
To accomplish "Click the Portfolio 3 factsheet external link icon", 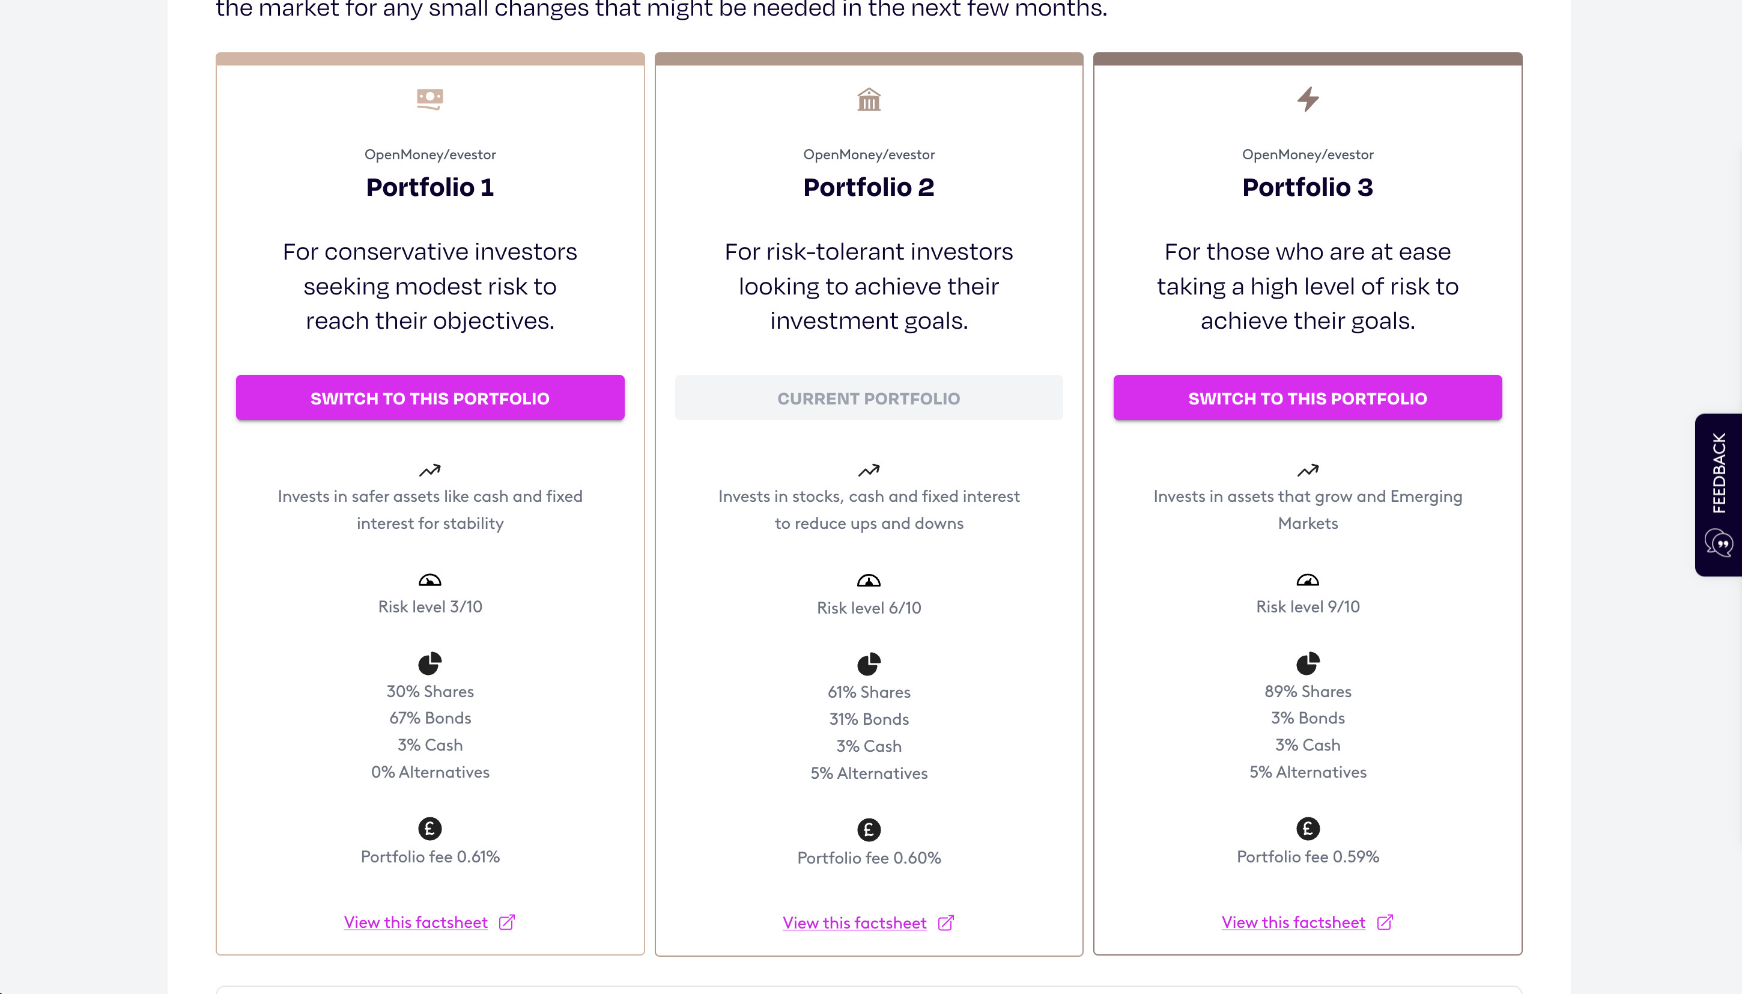I will 1385,922.
